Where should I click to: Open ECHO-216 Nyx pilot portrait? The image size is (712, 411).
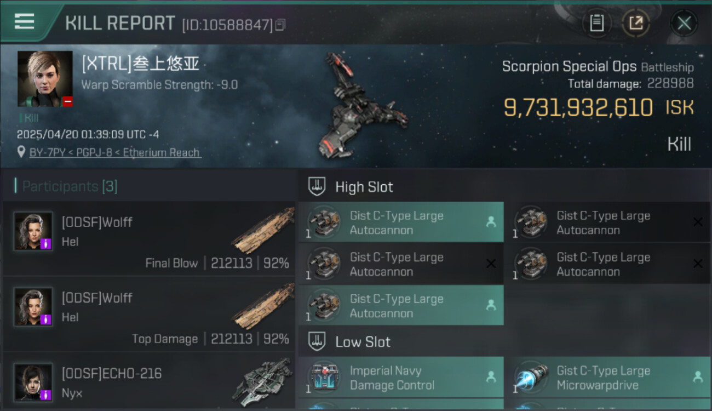[x=33, y=383]
